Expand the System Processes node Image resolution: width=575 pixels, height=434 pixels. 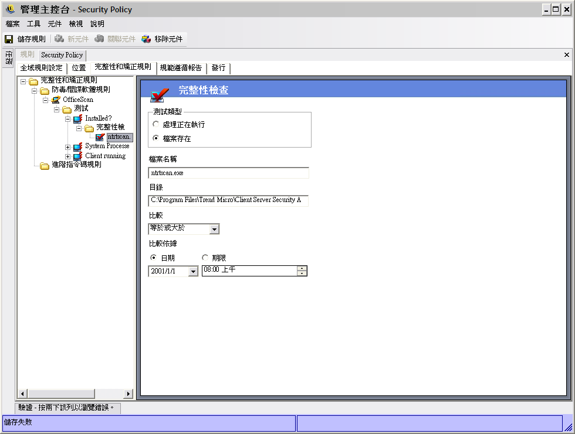[68, 147]
